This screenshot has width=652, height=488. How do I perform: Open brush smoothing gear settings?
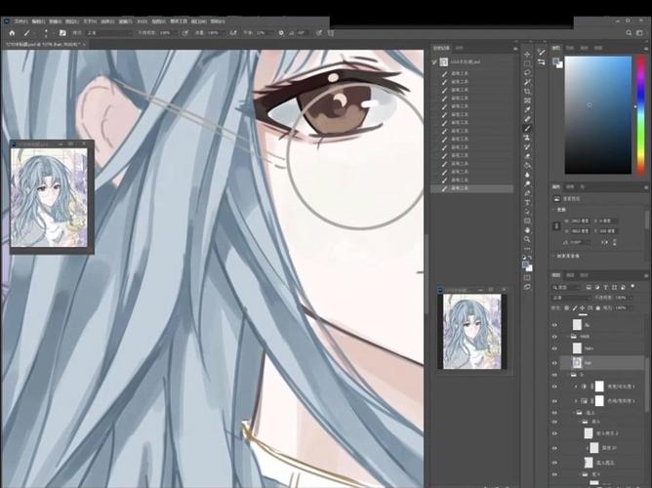pyautogui.click(x=281, y=33)
